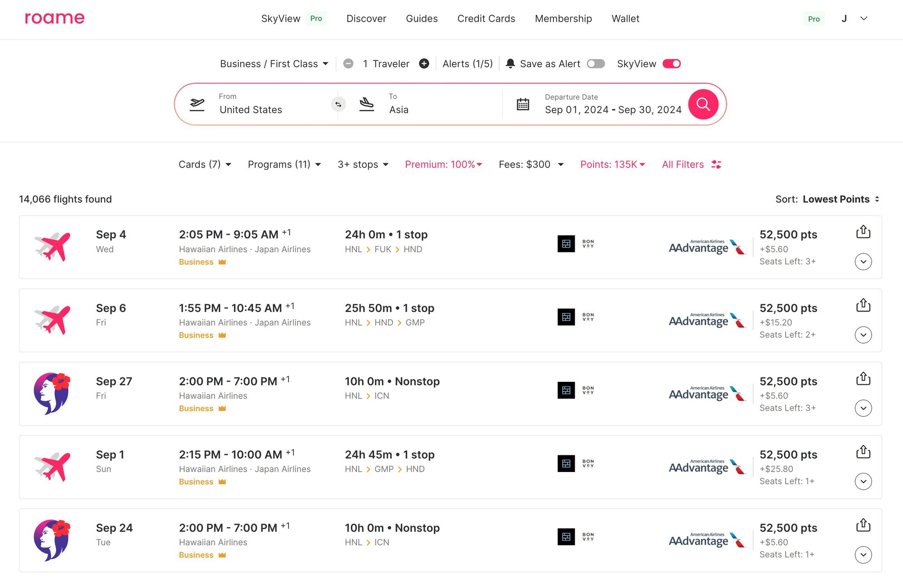Click the All Filters sliders icon
This screenshot has width=903, height=578.
pyautogui.click(x=716, y=165)
